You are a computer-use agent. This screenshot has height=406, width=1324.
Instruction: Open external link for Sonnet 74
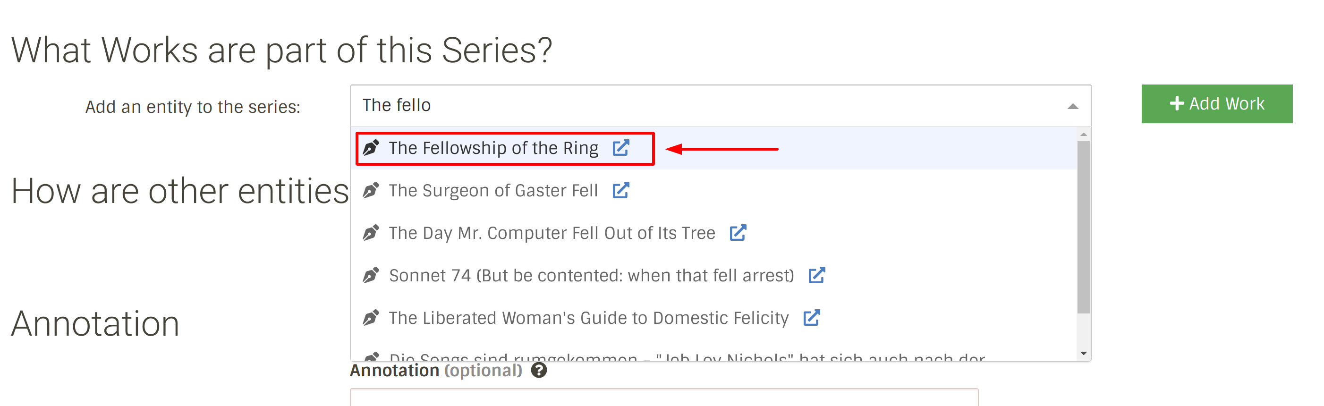[816, 275]
